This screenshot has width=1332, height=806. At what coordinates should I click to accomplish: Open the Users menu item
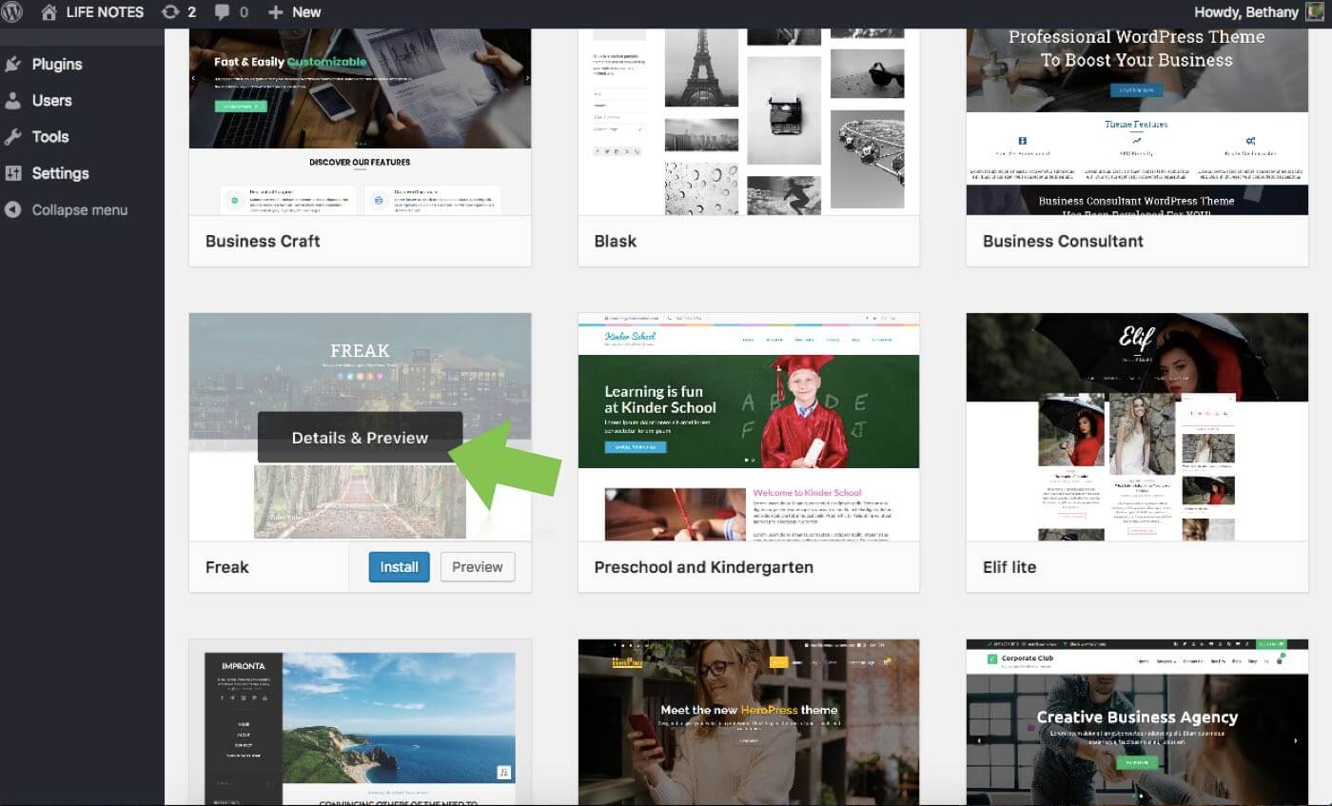click(51, 100)
